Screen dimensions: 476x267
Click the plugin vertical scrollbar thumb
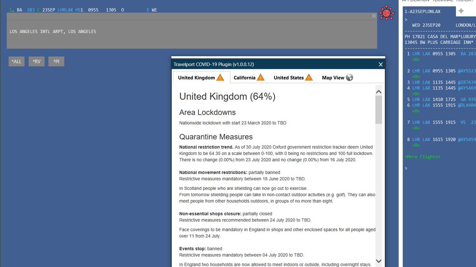click(x=378, y=110)
